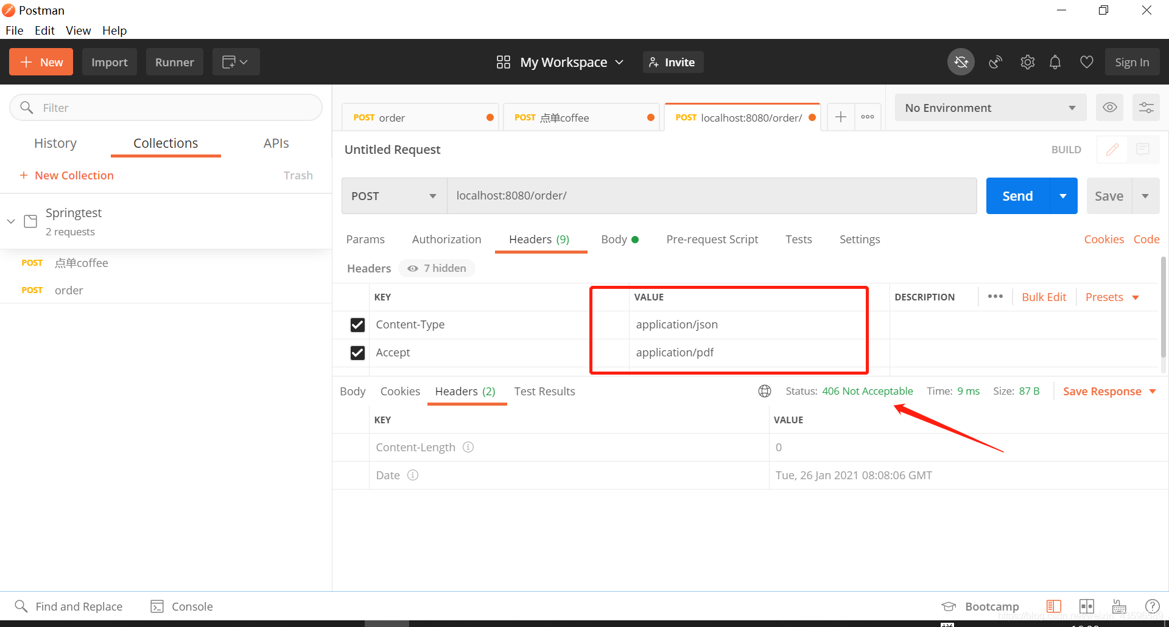
Task: Click environment quick look eye icon
Action: click(x=1110, y=108)
